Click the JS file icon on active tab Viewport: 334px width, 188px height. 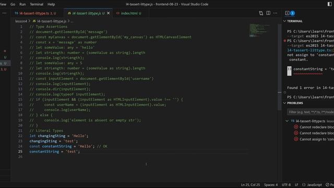(x=69, y=13)
